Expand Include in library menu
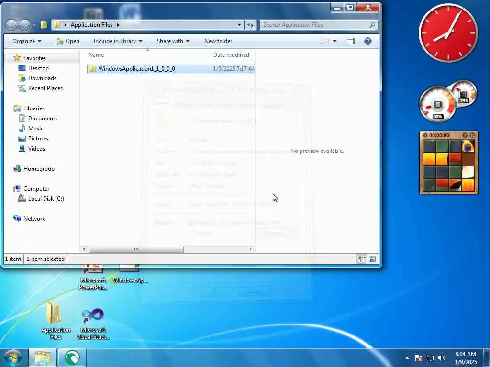The width and height of the screenshot is (490, 367). pyautogui.click(x=118, y=41)
